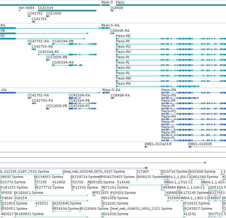Open the Piezo-RG transcript label

click(x=123, y=47)
